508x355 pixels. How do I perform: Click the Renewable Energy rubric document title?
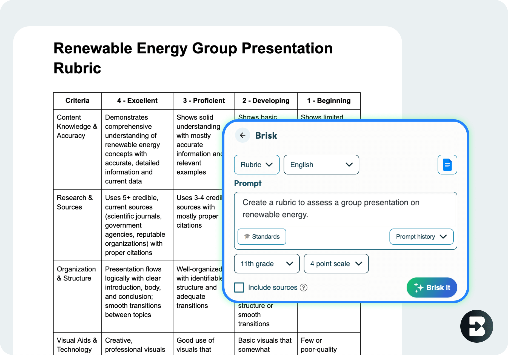tap(193, 58)
